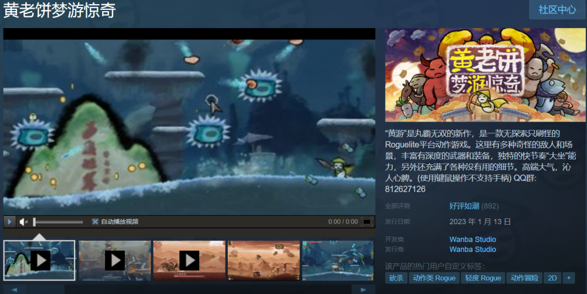Adjust the video volume slider
This screenshot has height=294, width=587.
pos(58,222)
